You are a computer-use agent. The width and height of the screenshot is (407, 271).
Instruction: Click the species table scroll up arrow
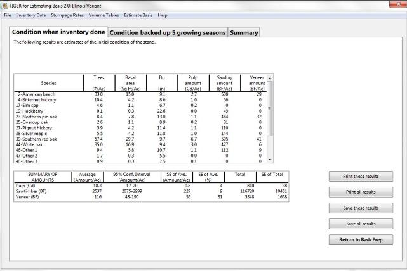tap(270, 77)
